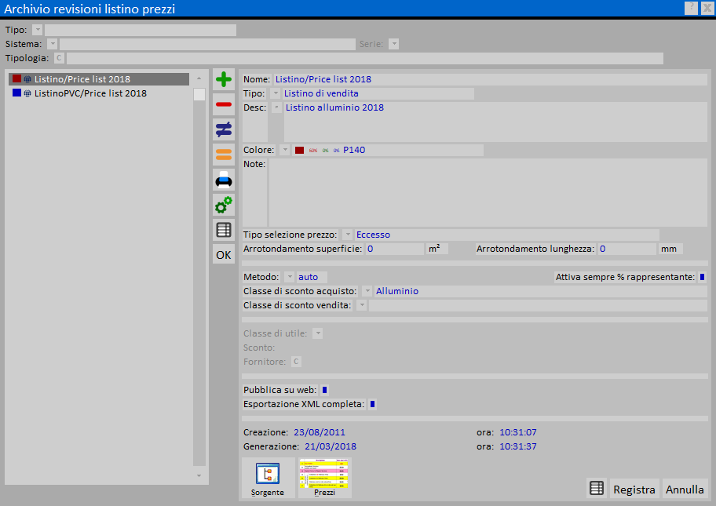Click globe icon of Listino/Price list 2018
Screen dimensions: 716x506
[27, 79]
